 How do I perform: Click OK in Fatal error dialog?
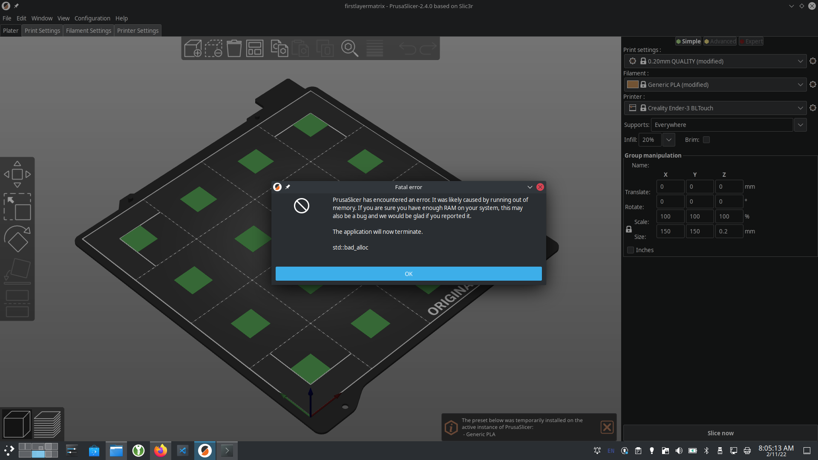[x=409, y=274]
